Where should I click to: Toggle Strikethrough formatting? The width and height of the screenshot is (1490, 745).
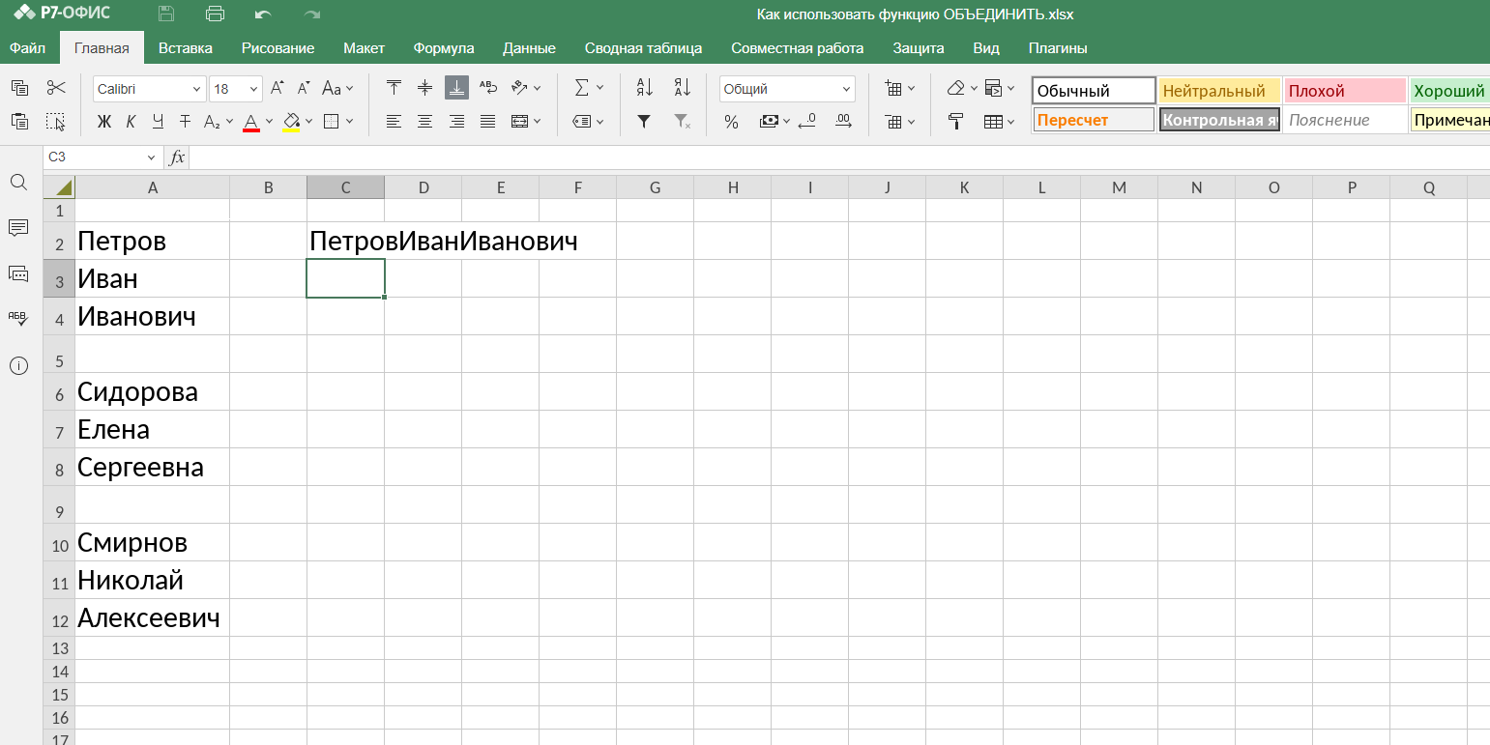tap(185, 122)
